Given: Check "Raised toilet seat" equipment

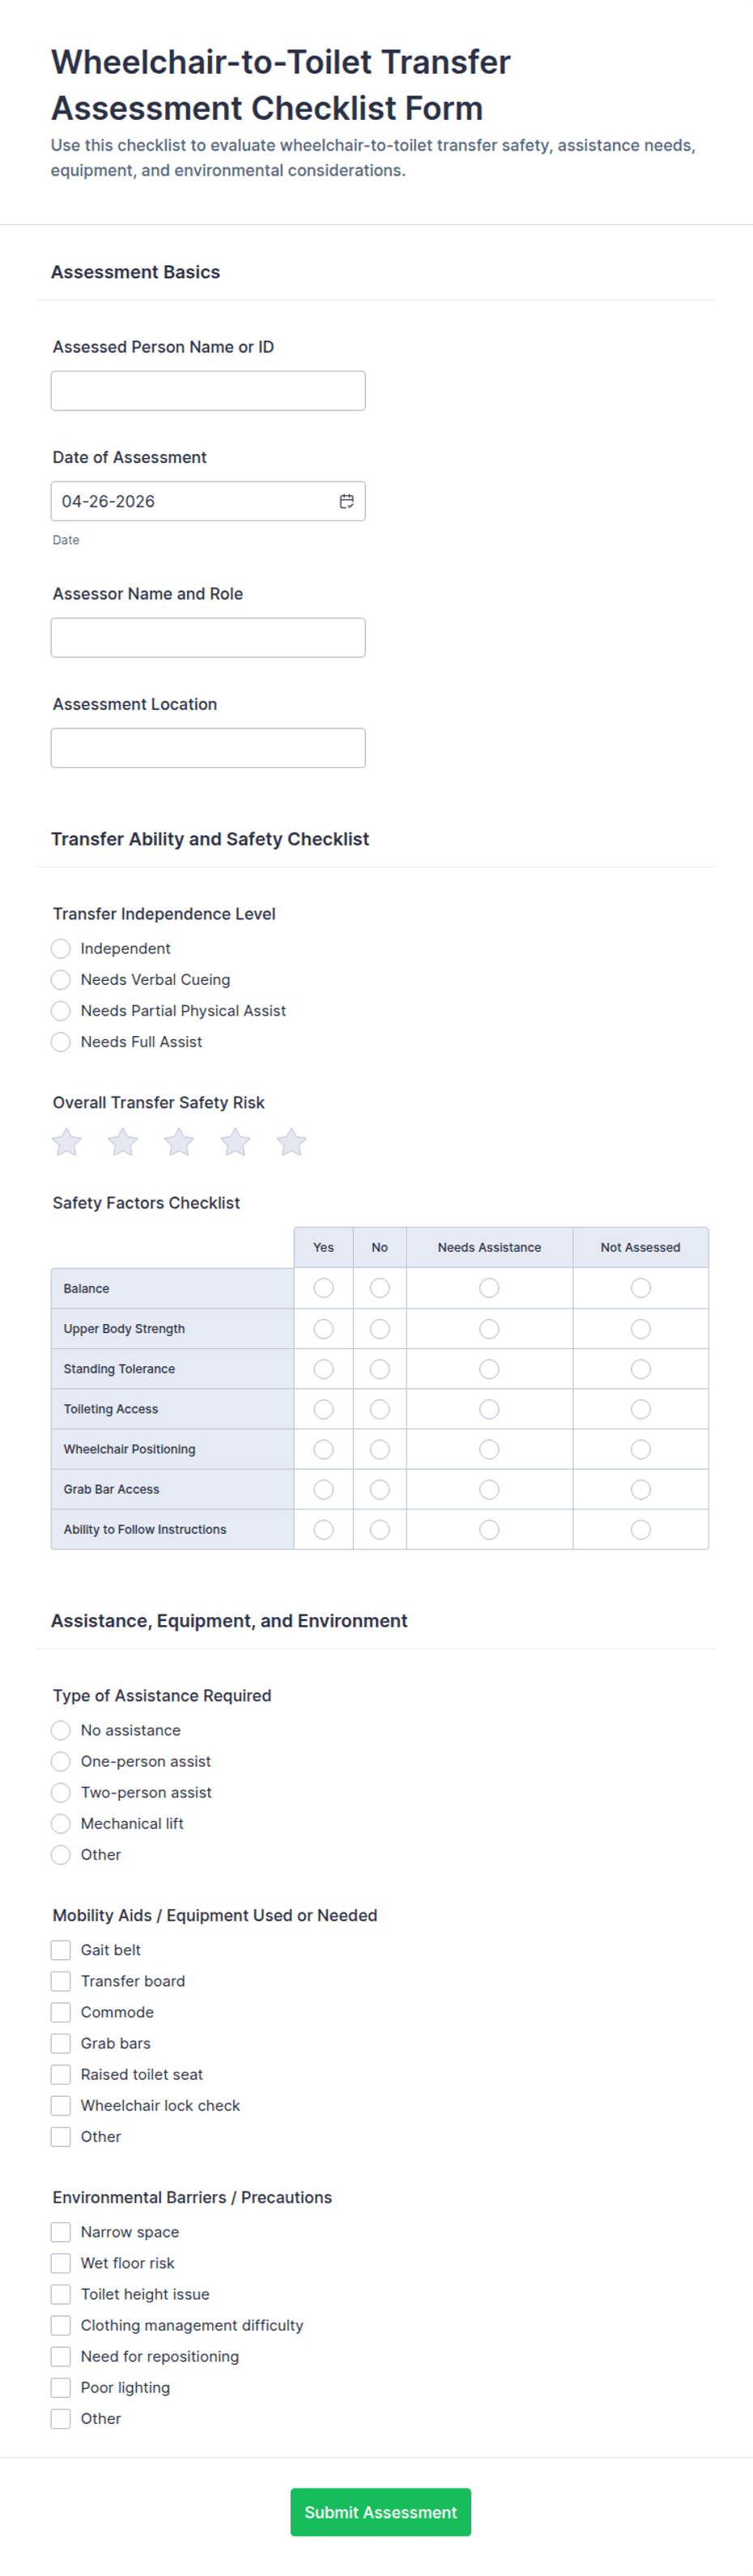Looking at the screenshot, I should 60,2074.
